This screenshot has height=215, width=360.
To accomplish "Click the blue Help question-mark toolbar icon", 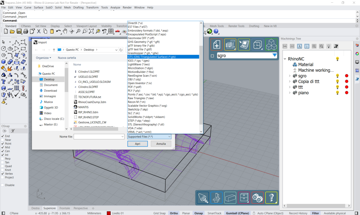I will pyautogui.click(x=216, y=31).
